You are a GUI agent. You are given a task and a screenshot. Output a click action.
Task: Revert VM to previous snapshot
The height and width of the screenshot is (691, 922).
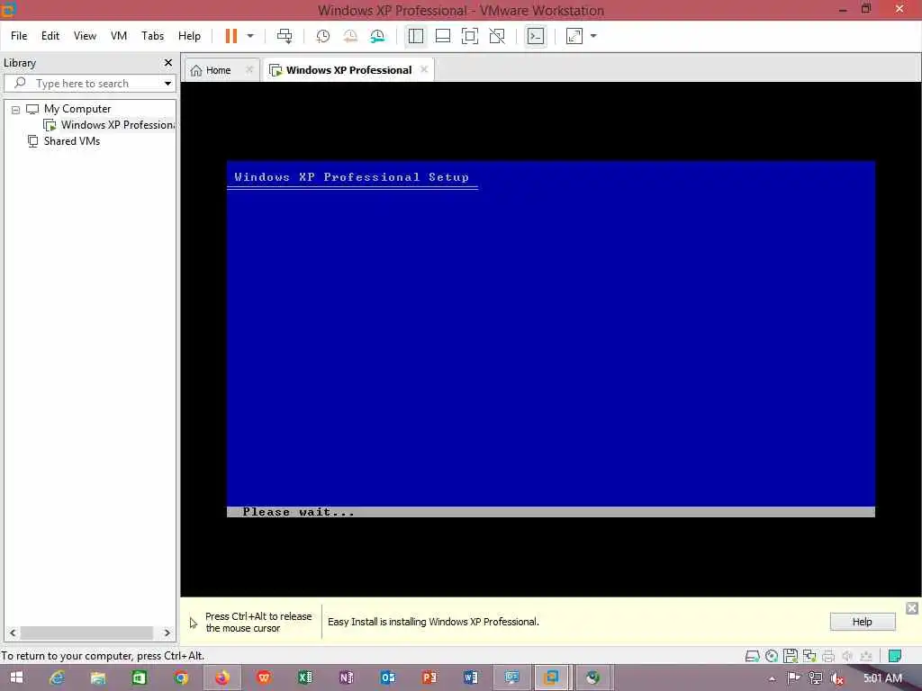point(350,36)
